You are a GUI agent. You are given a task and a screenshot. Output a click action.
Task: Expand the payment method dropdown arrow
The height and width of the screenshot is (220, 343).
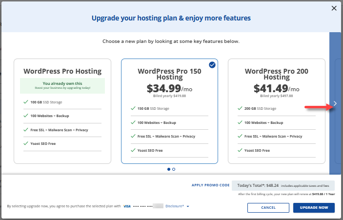[188, 206]
